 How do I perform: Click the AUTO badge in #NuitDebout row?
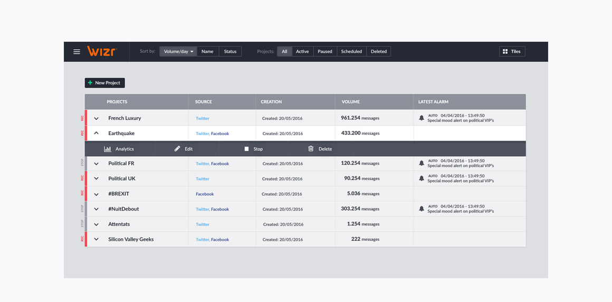[433, 206]
